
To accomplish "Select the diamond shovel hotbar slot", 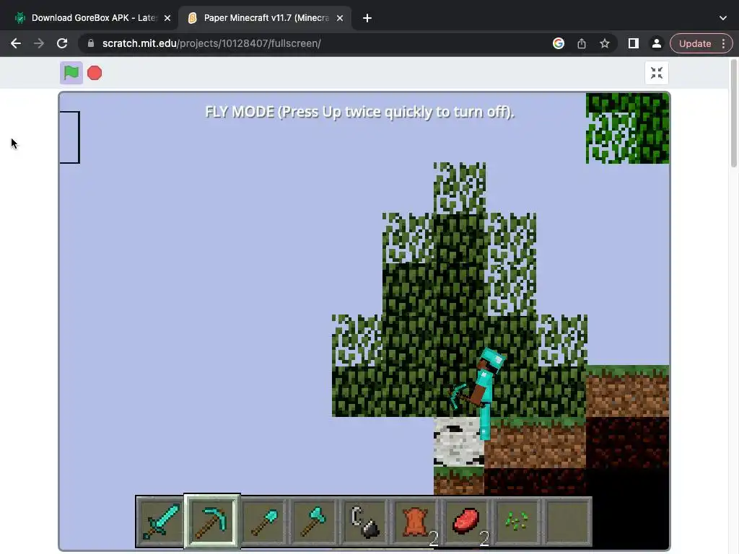I will pos(263,521).
